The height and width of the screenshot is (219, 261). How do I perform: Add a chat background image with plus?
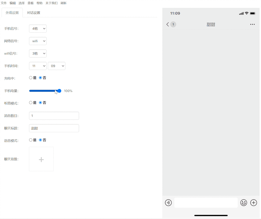41,159
